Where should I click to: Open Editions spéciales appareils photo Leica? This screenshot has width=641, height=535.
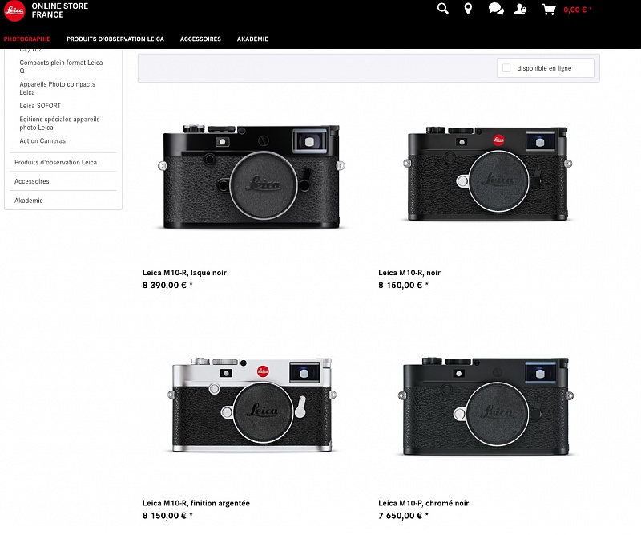click(59, 123)
